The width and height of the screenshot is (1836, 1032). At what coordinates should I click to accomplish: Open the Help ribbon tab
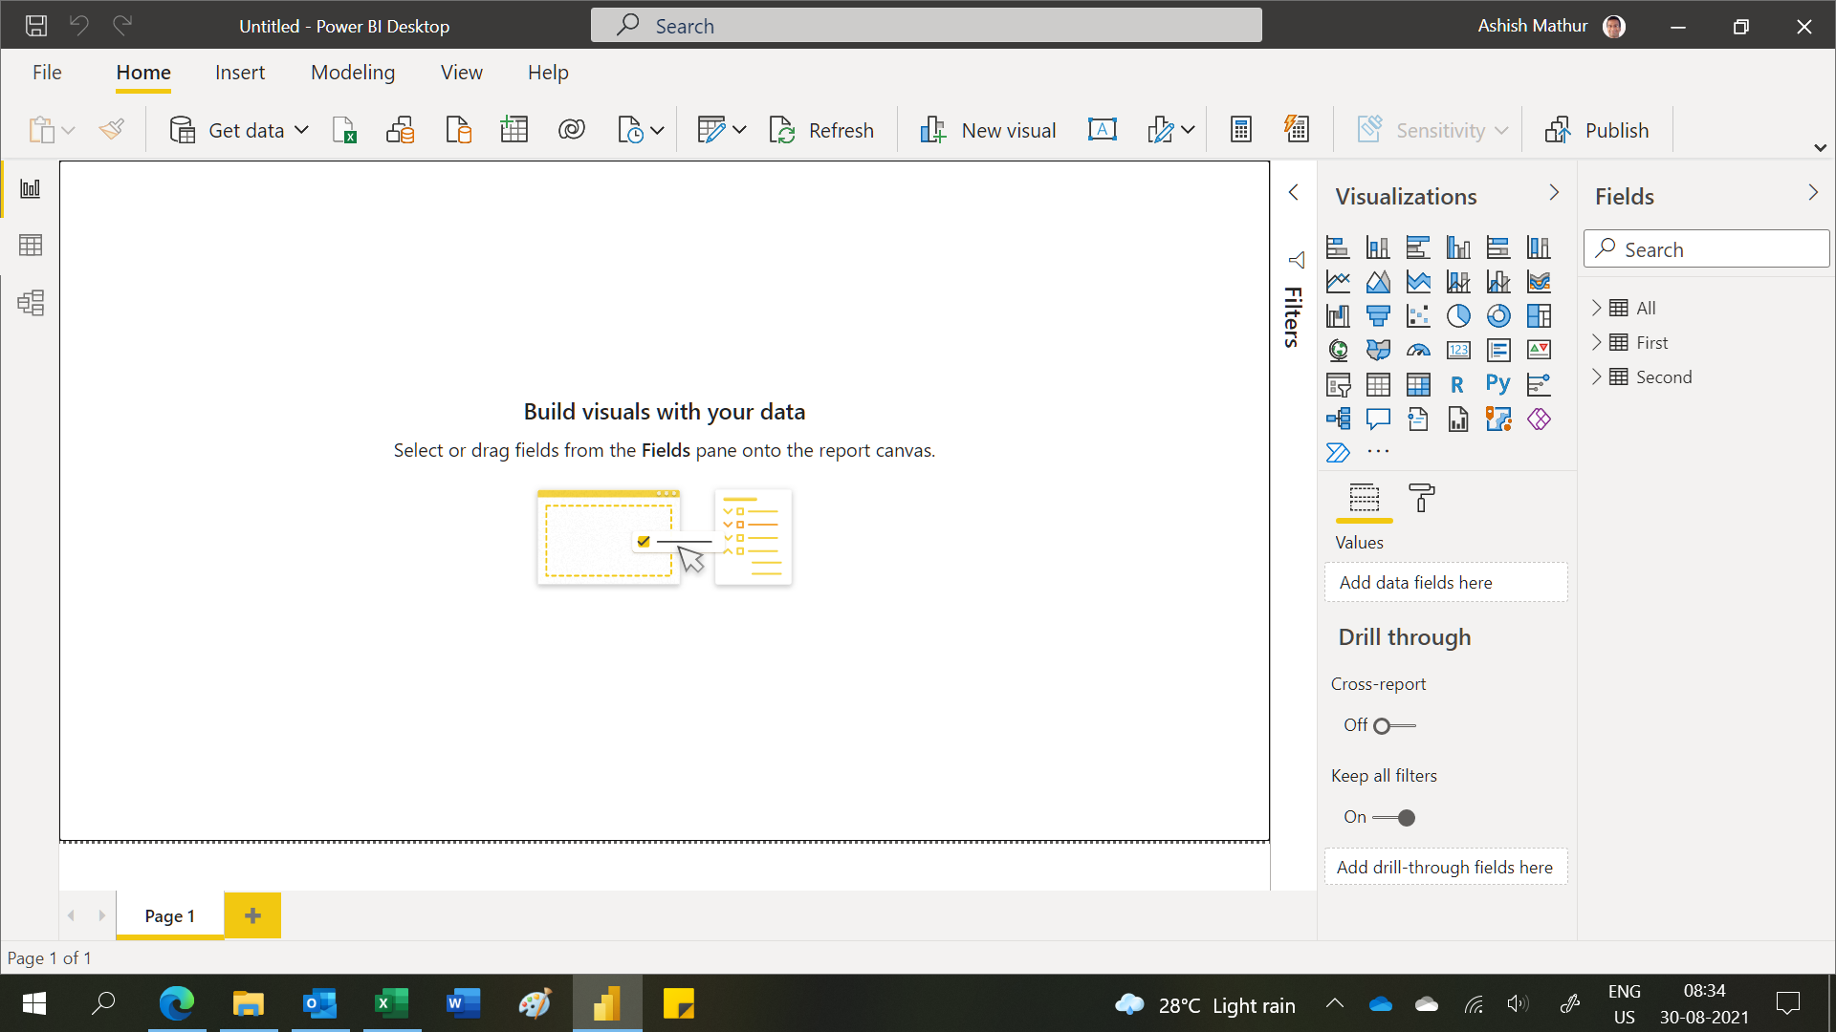(548, 73)
